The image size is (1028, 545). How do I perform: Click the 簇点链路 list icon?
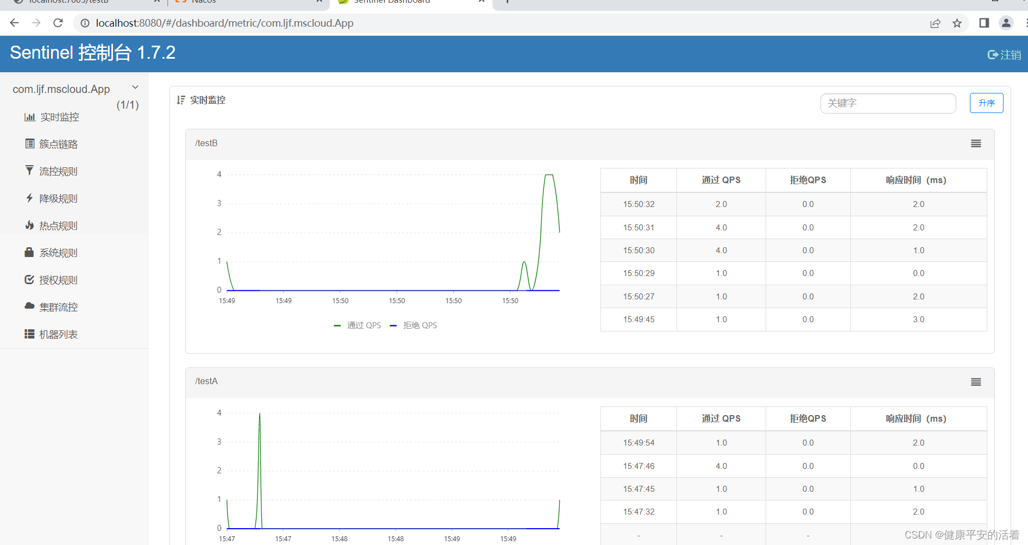click(30, 143)
